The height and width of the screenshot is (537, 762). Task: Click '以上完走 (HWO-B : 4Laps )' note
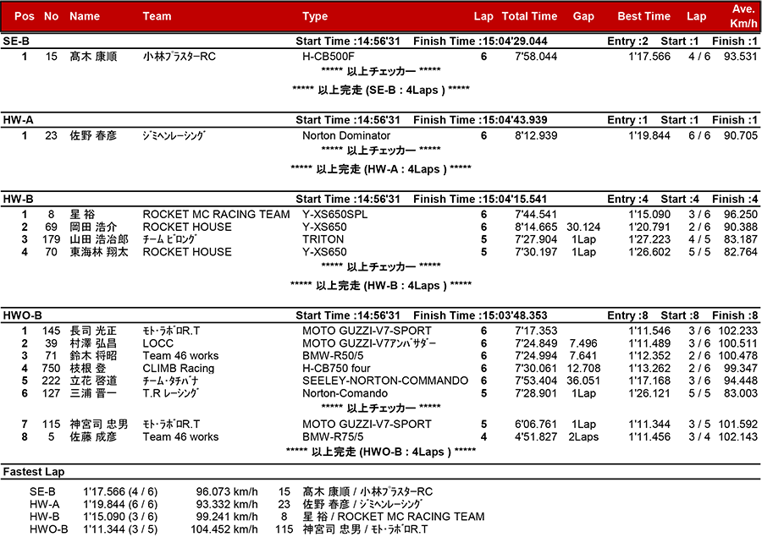(381, 452)
